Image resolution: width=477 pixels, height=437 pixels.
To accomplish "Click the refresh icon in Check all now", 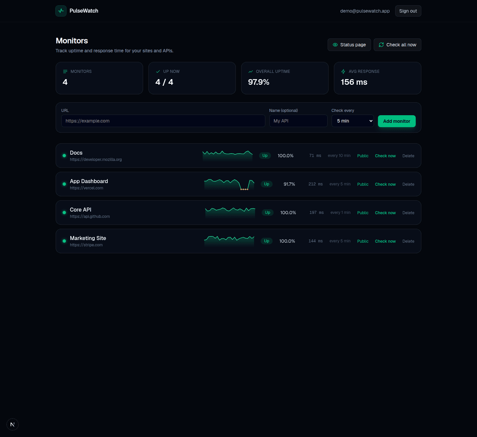I will (x=381, y=45).
